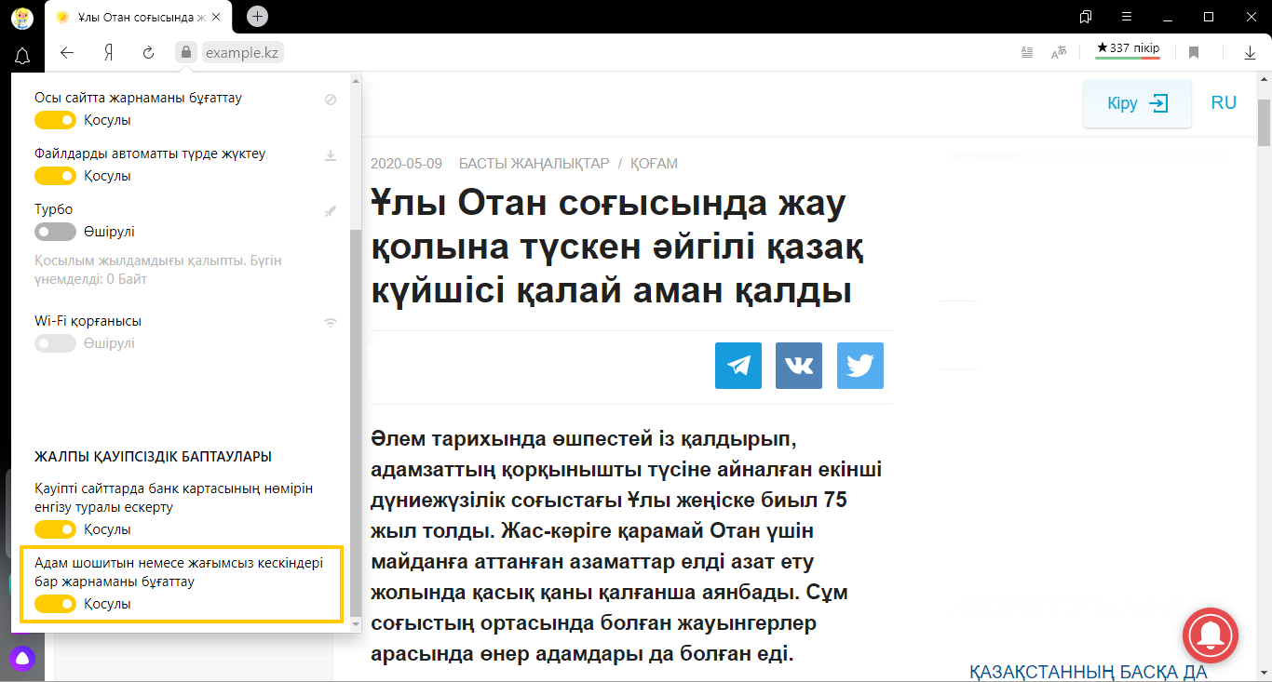Share article via VK
Image resolution: width=1272 pixels, height=682 pixels.
pyautogui.click(x=799, y=366)
